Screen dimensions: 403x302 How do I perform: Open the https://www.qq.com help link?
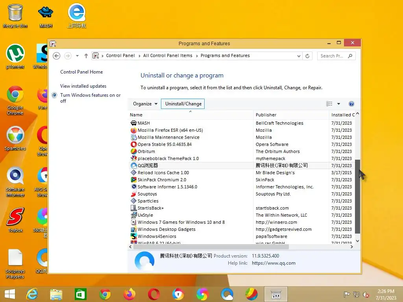pyautogui.click(x=274, y=263)
